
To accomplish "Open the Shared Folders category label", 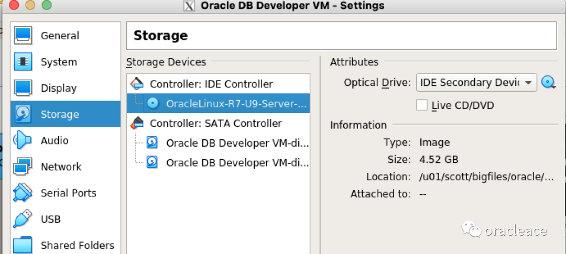I will 77,245.
